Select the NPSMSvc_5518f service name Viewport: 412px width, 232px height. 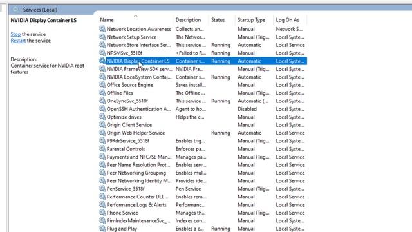[x=124, y=53]
